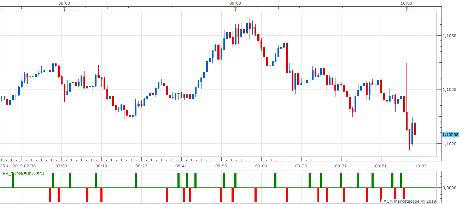Image resolution: width=462 pixels, height=204 pixels.
Task: Click the 08:41 time axis label
Action: (181, 166)
